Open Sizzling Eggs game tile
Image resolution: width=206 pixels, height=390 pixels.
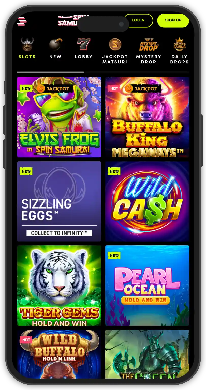pyautogui.click(x=59, y=201)
